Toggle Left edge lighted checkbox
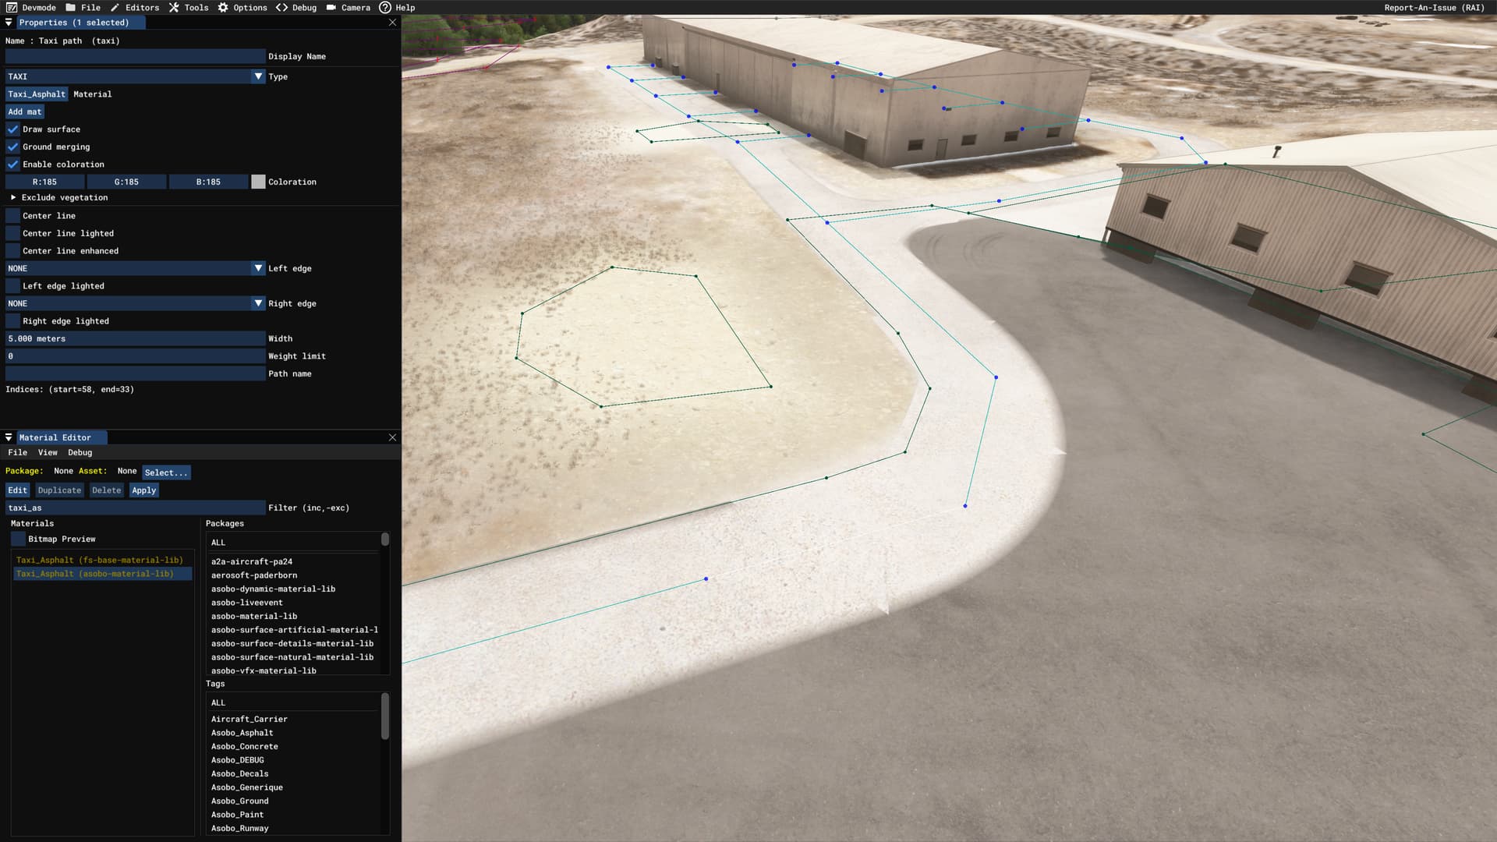 12,286
